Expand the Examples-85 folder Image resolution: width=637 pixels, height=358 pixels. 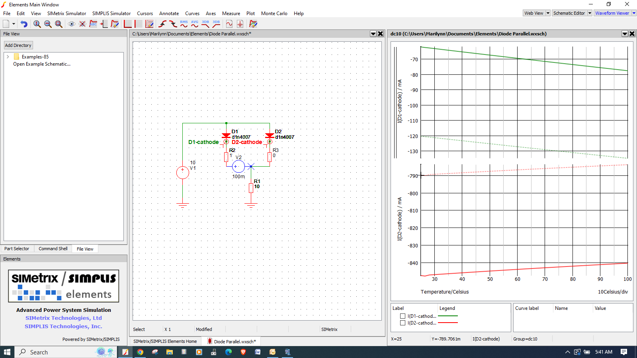pos(8,57)
